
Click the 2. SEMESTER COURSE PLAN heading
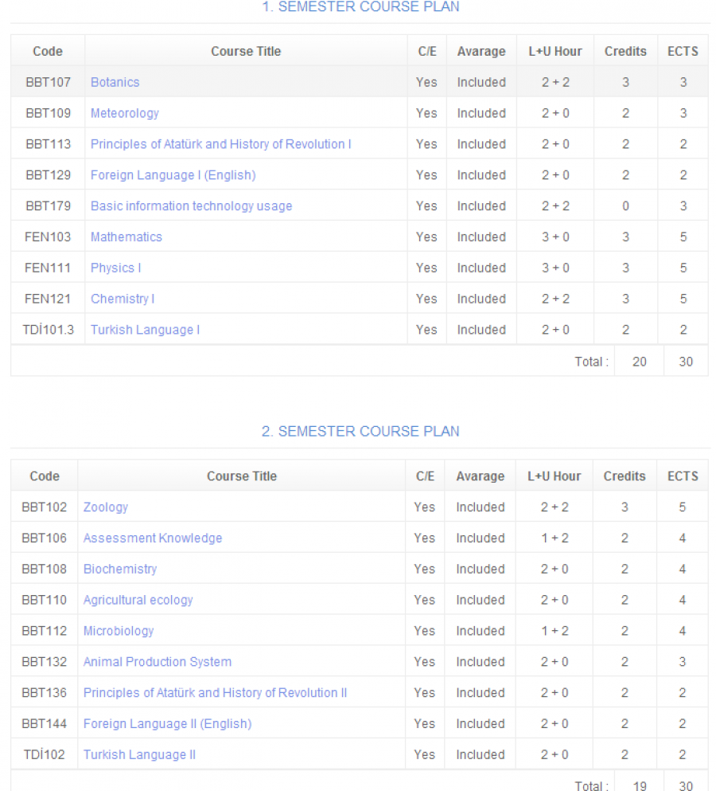(x=360, y=431)
